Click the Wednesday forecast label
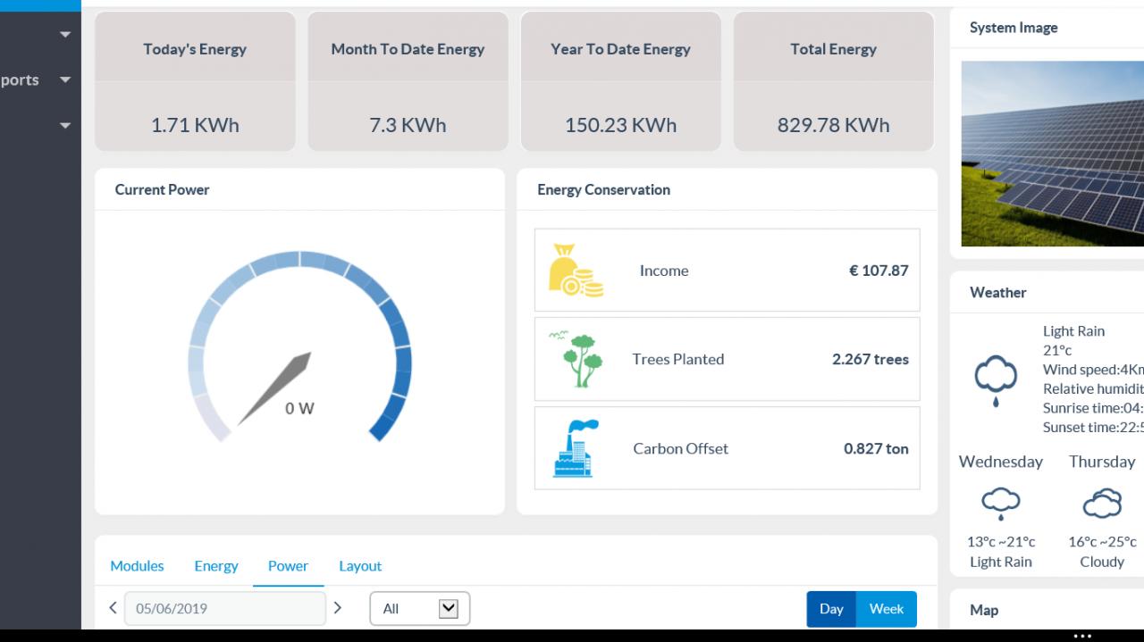The image size is (1144, 642). 1001,462
